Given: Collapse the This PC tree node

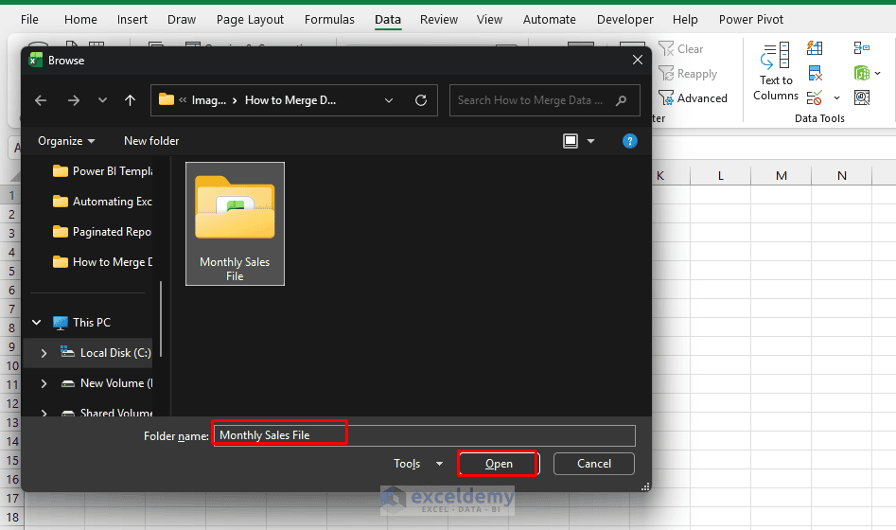Looking at the screenshot, I should point(37,323).
